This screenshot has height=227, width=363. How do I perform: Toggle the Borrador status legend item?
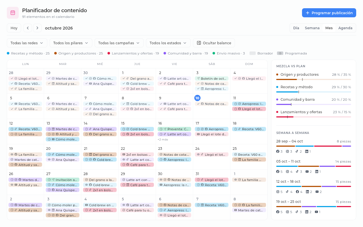click(x=261, y=53)
